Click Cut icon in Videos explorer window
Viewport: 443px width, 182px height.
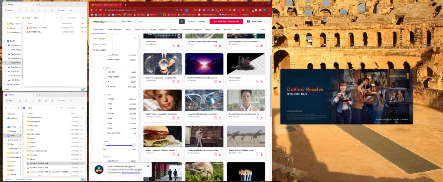20,101
